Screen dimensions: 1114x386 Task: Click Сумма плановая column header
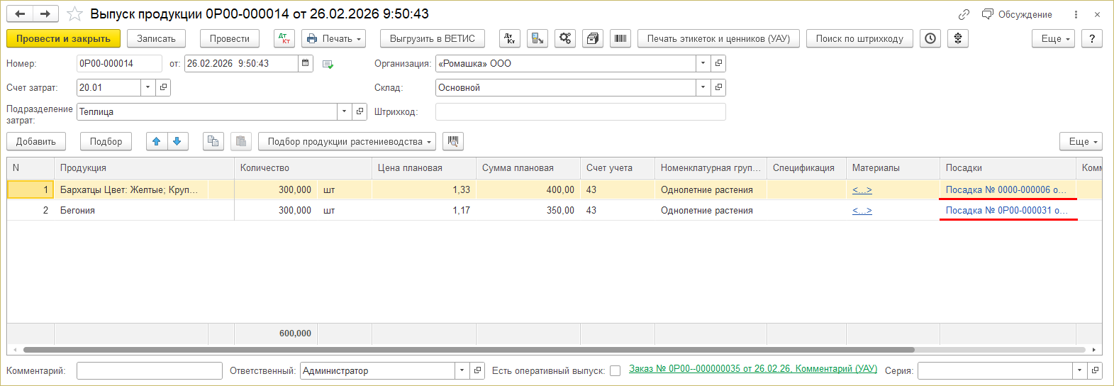pos(528,167)
